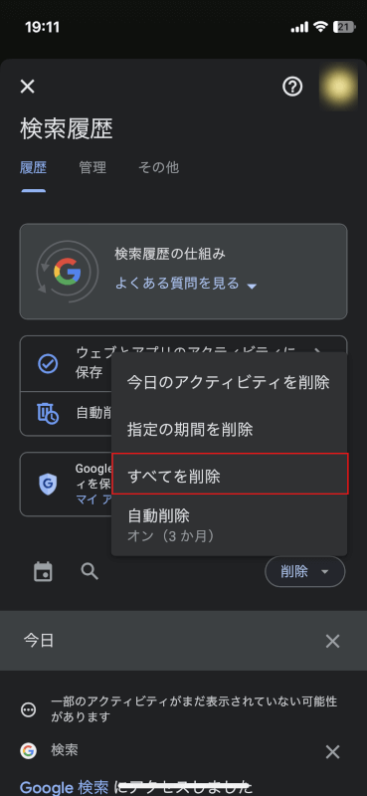Select 今日のアクティビティを削除

coord(230,382)
